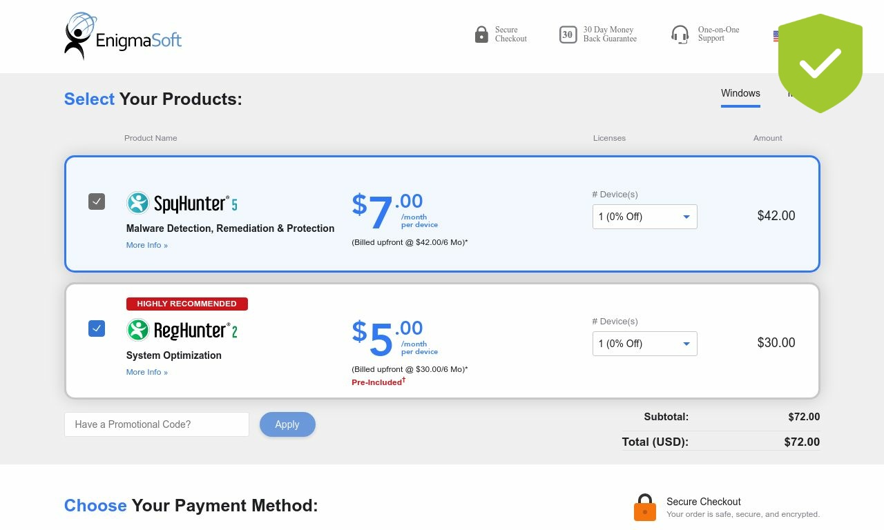
Task: Click the RegHunter 2 product logo
Action: coord(182,330)
